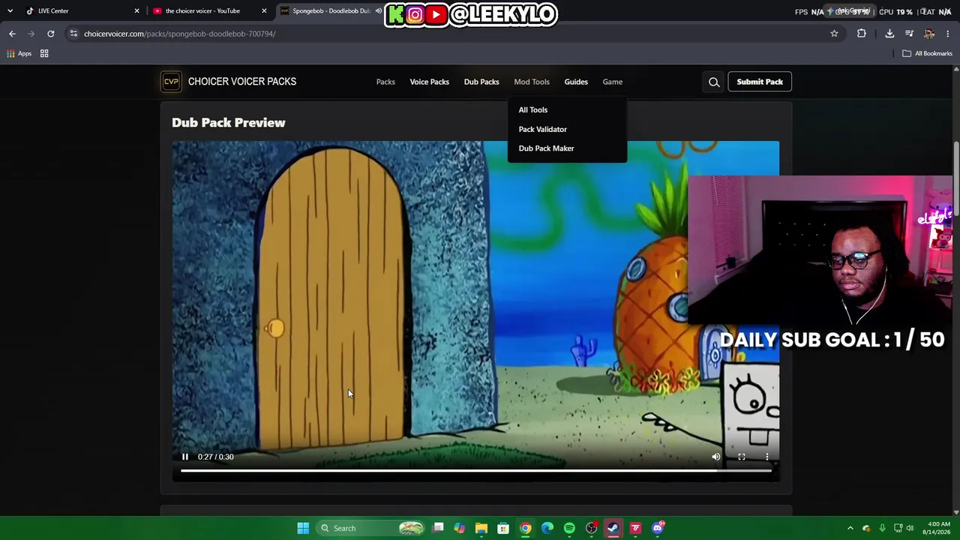The height and width of the screenshot is (540, 960).
Task: Open the red TF app on taskbar
Action: (x=636, y=529)
